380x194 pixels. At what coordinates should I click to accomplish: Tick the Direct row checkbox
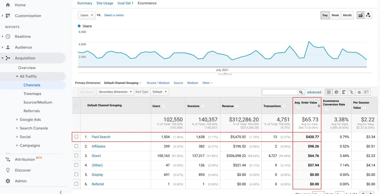click(x=76, y=155)
